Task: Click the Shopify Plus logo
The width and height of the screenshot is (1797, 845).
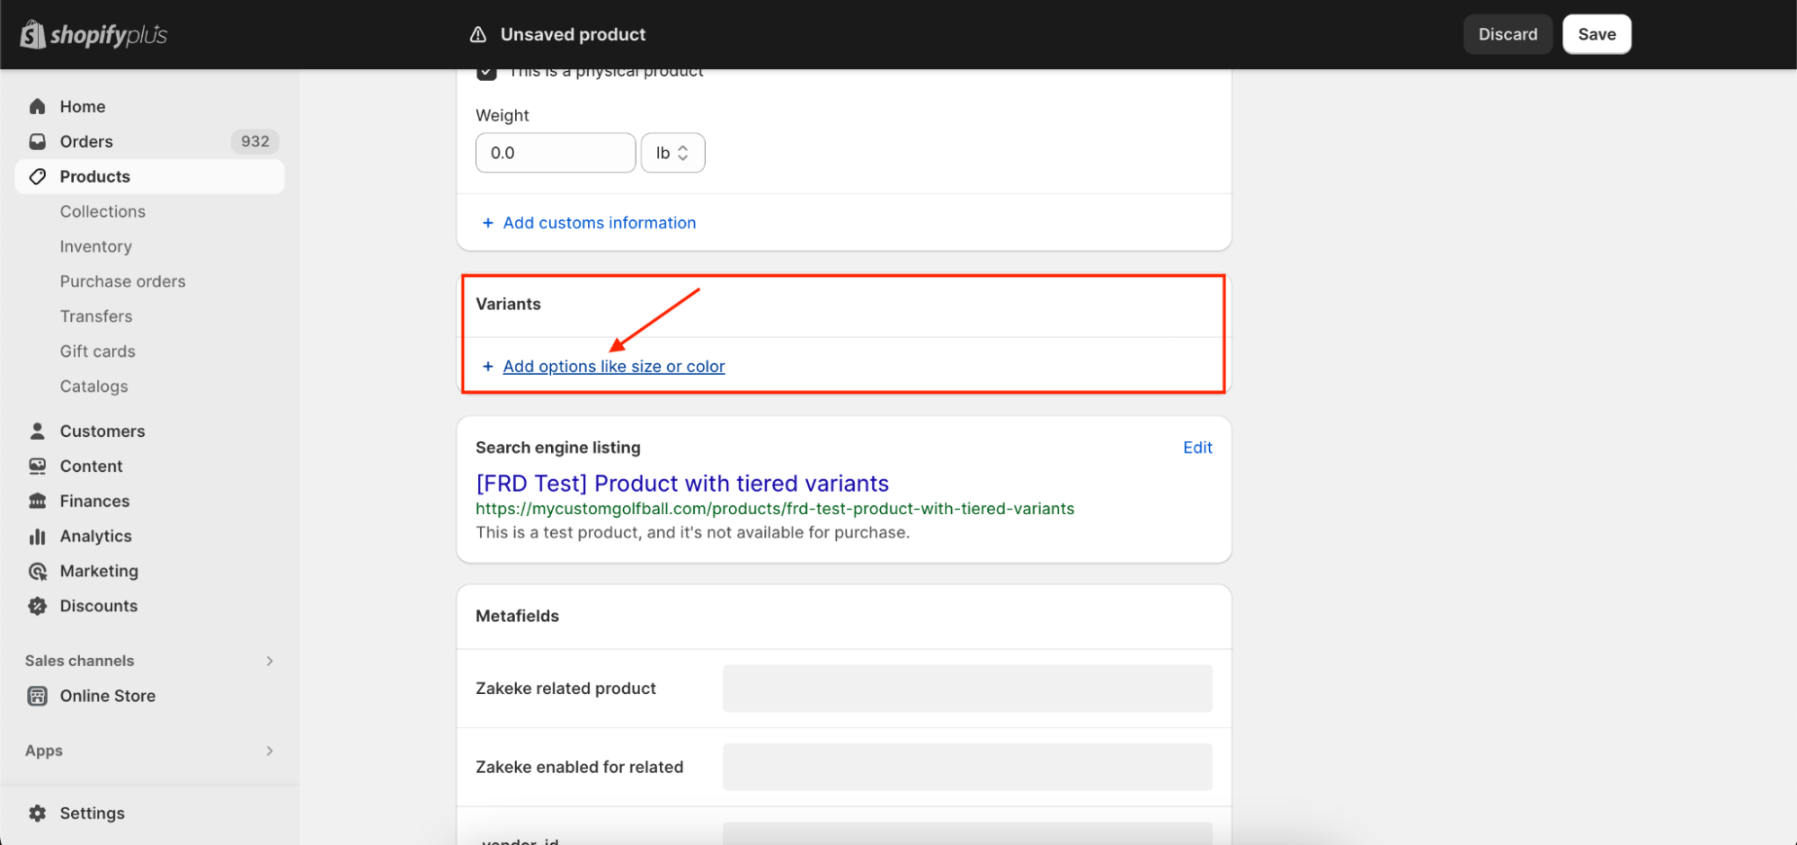Action: click(93, 35)
